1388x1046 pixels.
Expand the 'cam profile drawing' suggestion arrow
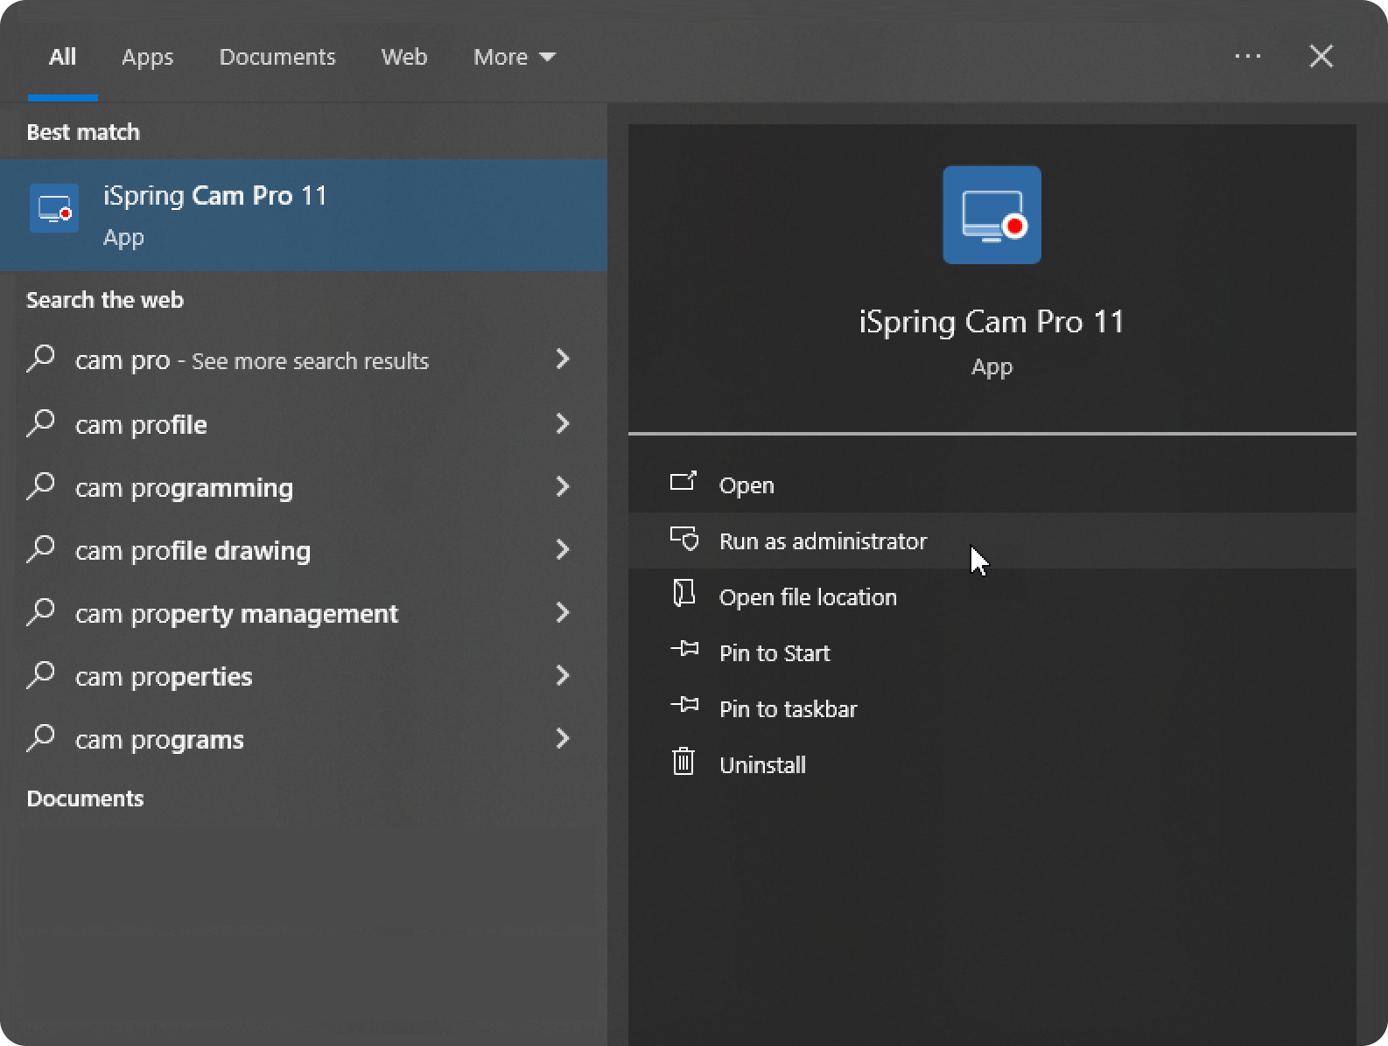point(563,549)
